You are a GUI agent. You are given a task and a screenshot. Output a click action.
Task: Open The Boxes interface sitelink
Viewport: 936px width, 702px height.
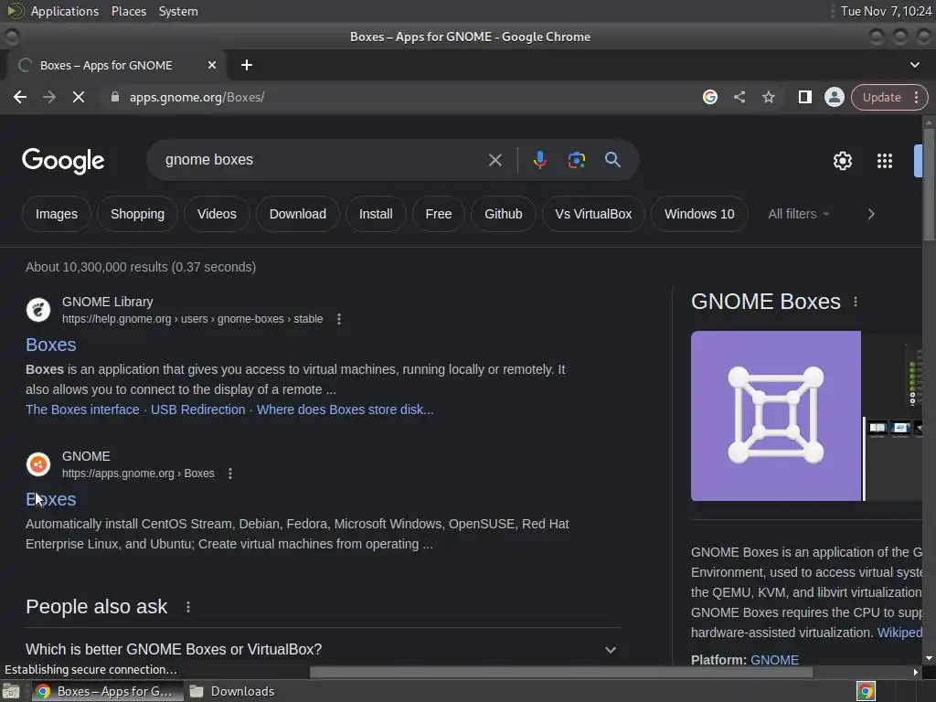click(82, 409)
